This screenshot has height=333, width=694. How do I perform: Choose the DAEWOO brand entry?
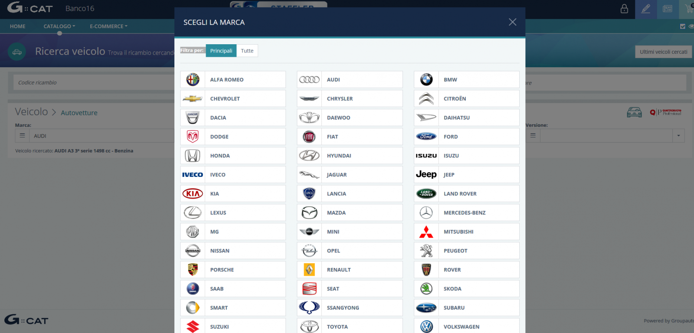coord(350,118)
